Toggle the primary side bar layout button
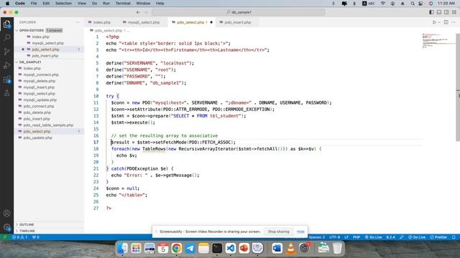Image resolution: width=460 pixels, height=258 pixels. pyautogui.click(x=431, y=12)
